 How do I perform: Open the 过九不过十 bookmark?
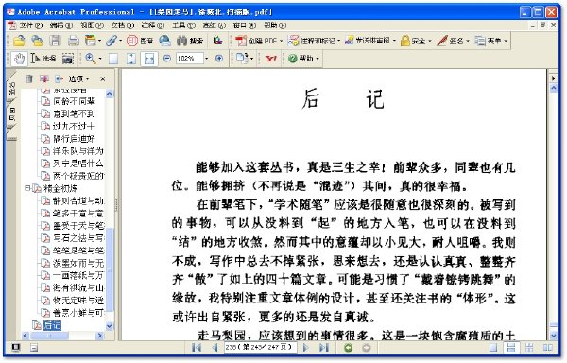point(74,126)
